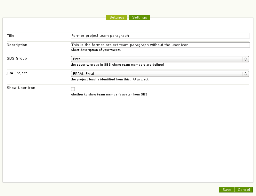Click the Title field label
The image size is (256, 196).
(x=11, y=36)
